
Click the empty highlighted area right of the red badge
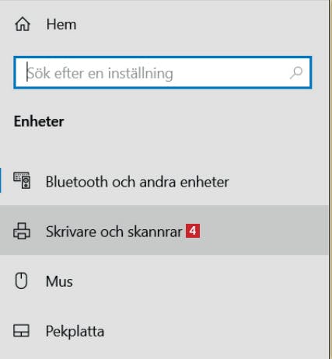point(264,230)
